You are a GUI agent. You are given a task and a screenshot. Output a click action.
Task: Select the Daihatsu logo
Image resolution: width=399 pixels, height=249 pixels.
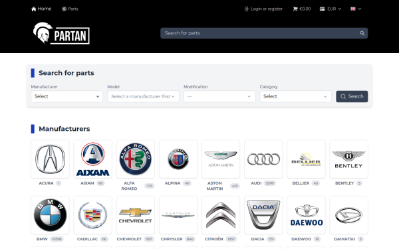point(349,215)
